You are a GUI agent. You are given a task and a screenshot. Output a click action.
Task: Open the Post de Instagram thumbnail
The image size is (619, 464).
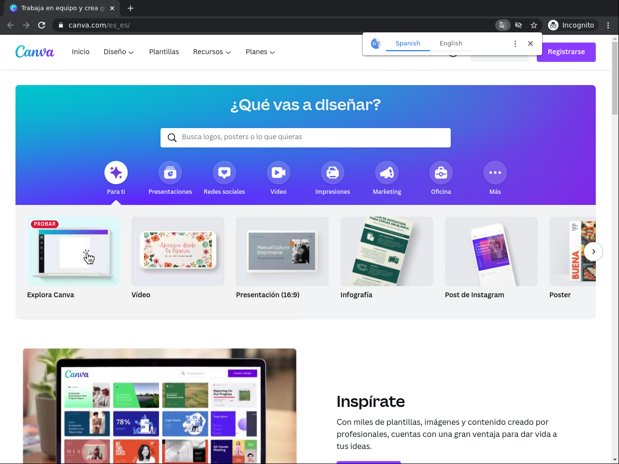pos(491,251)
